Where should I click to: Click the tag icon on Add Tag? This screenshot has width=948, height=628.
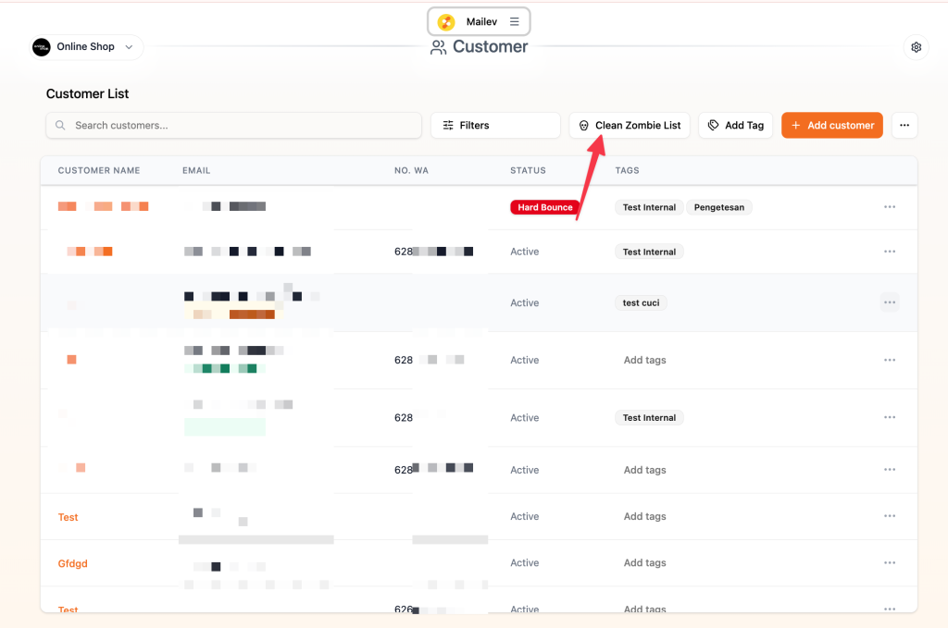pyautogui.click(x=714, y=125)
